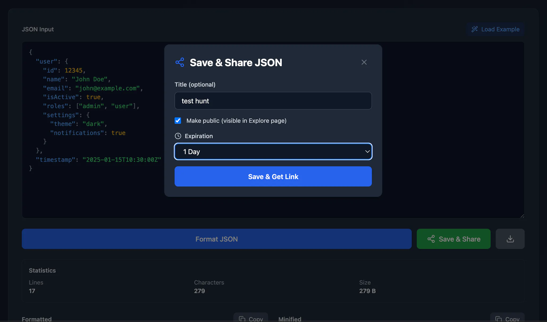Click the Lines value "17"
This screenshot has width=547, height=322.
pos(32,291)
